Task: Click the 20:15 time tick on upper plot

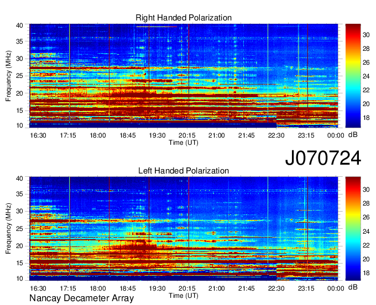Action: pos(187,135)
